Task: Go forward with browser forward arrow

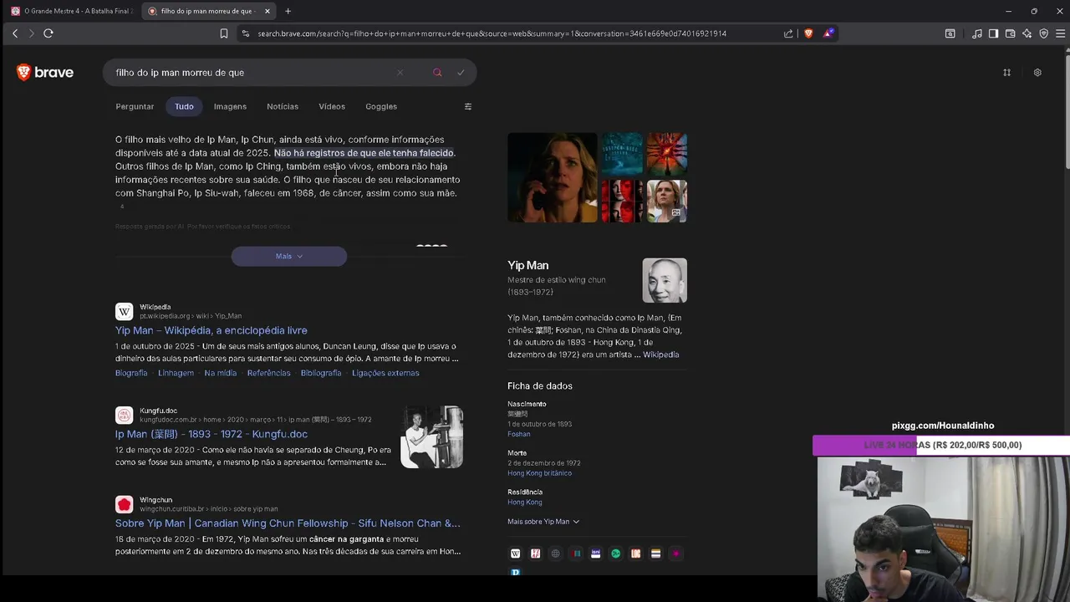Action: 32,33
